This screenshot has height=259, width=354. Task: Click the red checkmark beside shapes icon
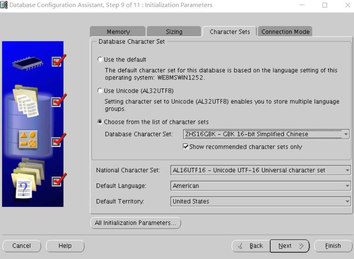click(59, 140)
